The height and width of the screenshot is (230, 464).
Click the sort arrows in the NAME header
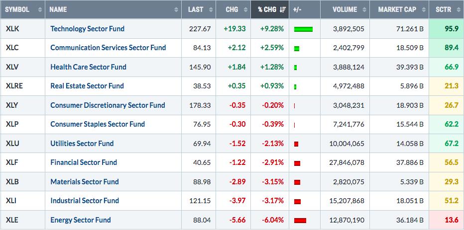[176, 9]
